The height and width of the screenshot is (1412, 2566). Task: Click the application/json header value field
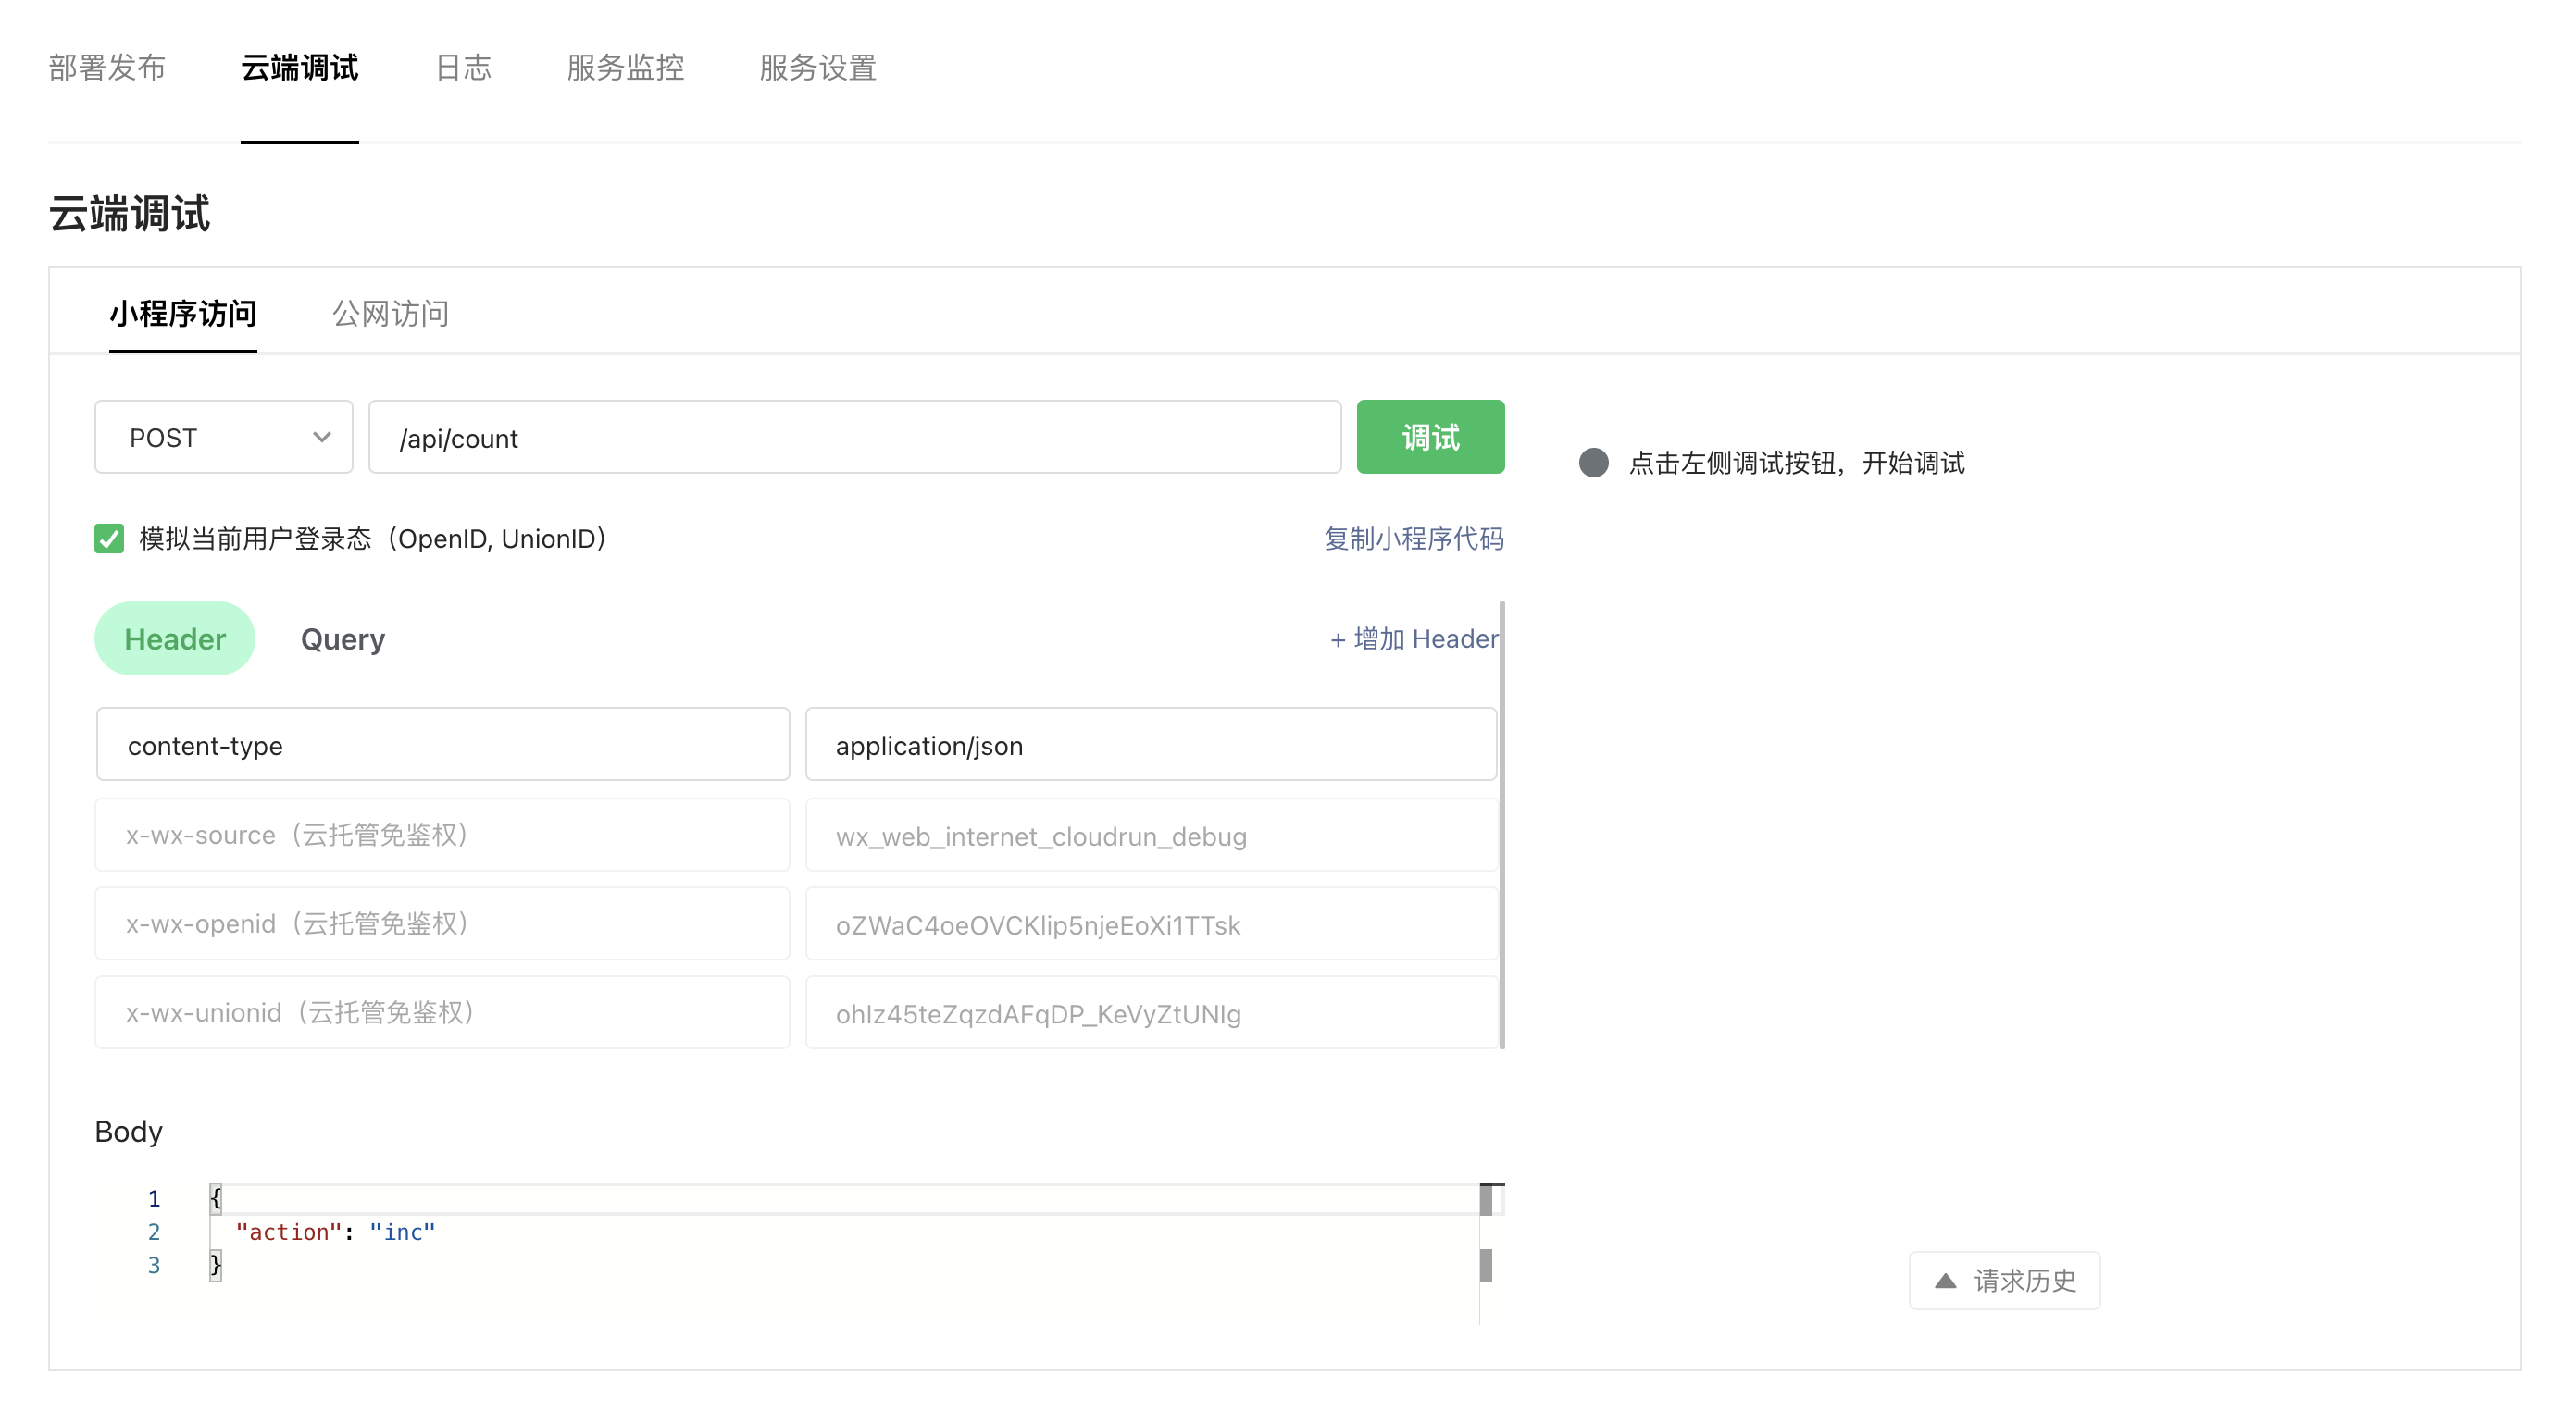tap(1150, 745)
